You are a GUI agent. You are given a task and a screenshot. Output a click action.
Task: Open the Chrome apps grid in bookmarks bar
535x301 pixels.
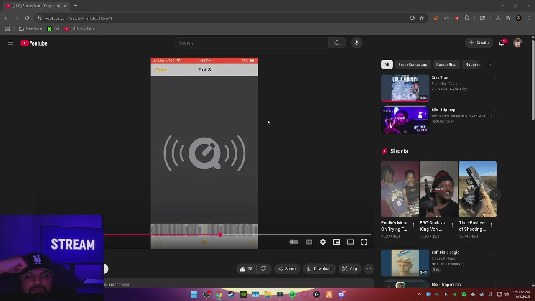pyautogui.click(x=8, y=29)
